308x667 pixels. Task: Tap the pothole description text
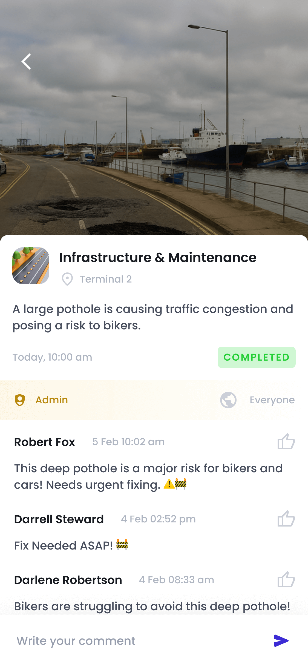point(153,317)
